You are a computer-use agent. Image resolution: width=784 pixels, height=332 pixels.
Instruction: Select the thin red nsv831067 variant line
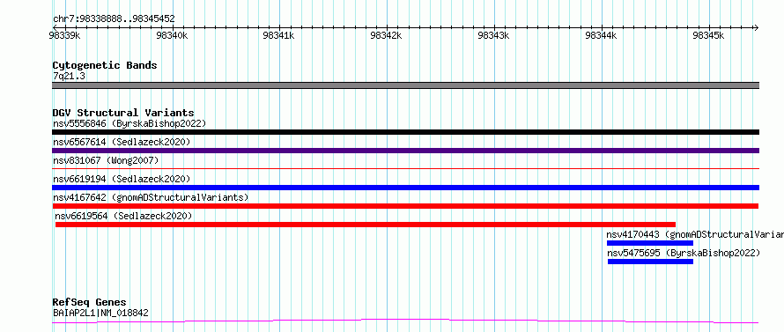pyautogui.click(x=405, y=168)
